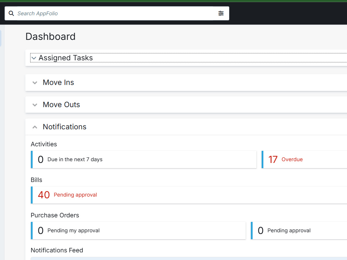Click the Activities label
Screen dimensions: 347x260
(x=44, y=144)
